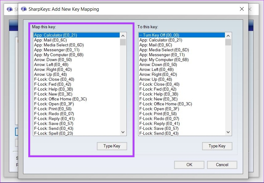Choose F-Lock: Close in To this key list

[x=182, y=84]
